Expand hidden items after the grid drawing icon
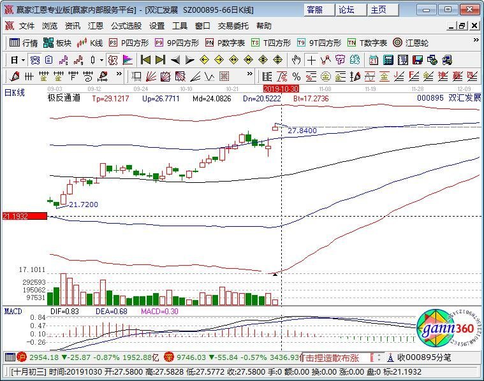This screenshot has height=381, width=484. (x=250, y=74)
